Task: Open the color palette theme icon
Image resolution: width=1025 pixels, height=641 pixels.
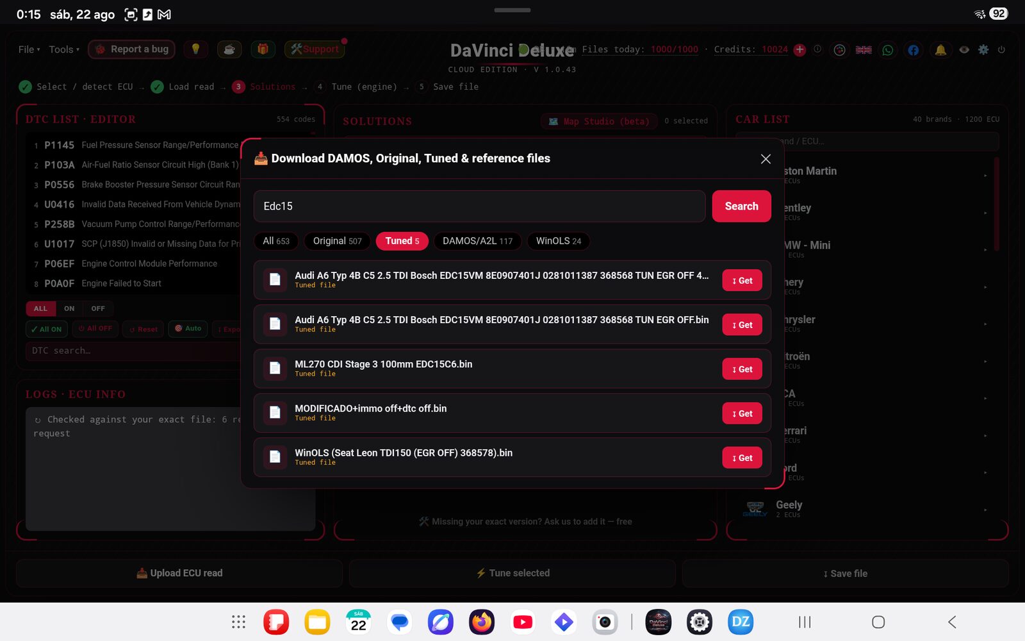Action: pos(839,50)
